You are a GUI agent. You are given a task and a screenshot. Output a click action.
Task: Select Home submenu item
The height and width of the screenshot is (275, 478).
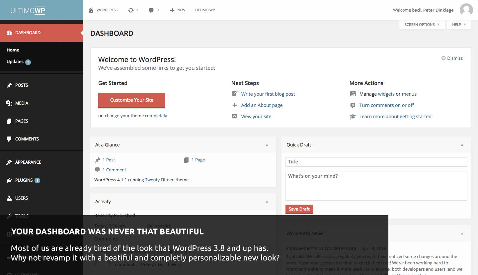pyautogui.click(x=13, y=50)
